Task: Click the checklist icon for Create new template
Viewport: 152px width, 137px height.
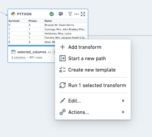Action: (63, 70)
